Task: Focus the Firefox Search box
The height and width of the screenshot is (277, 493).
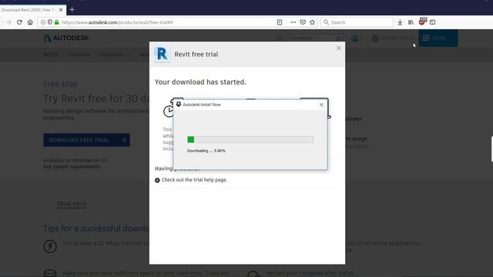Action: pyautogui.click(x=357, y=22)
